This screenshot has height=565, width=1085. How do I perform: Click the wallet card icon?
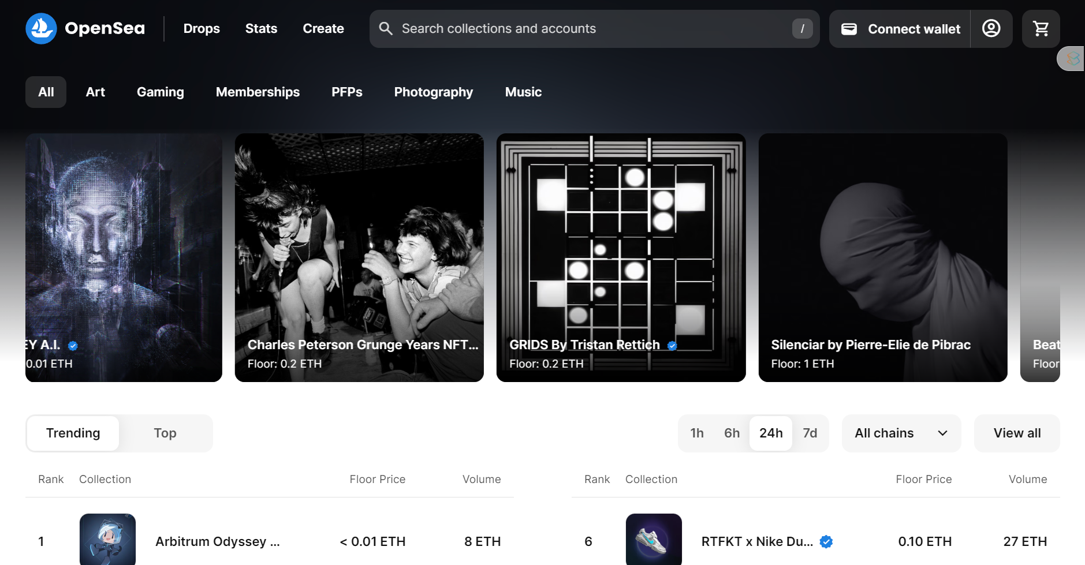point(849,29)
